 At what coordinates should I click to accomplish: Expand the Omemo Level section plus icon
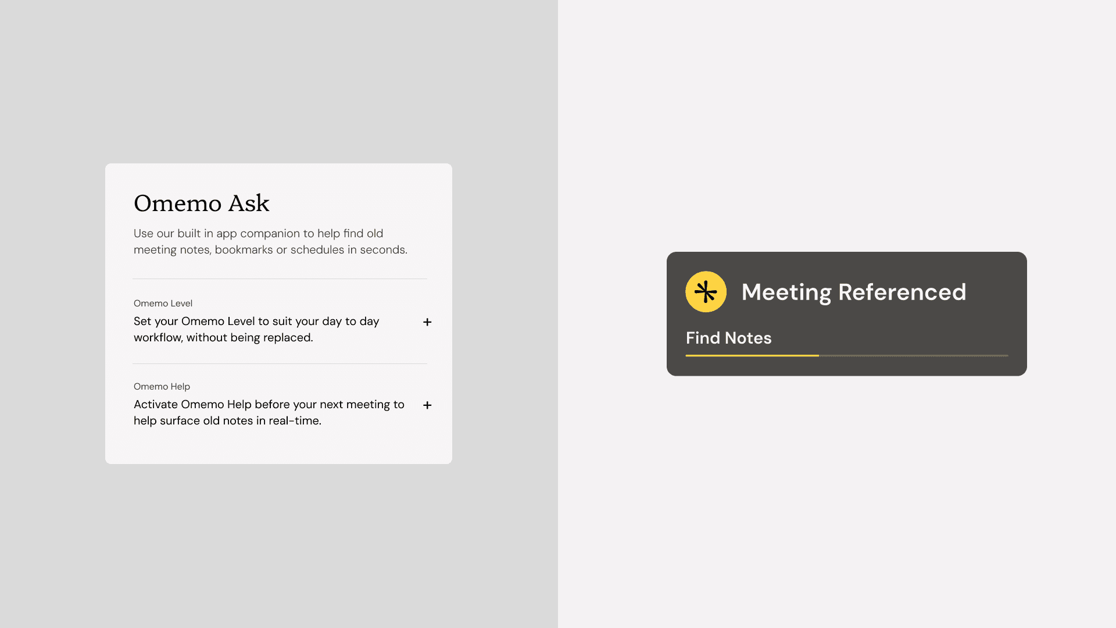coord(427,322)
